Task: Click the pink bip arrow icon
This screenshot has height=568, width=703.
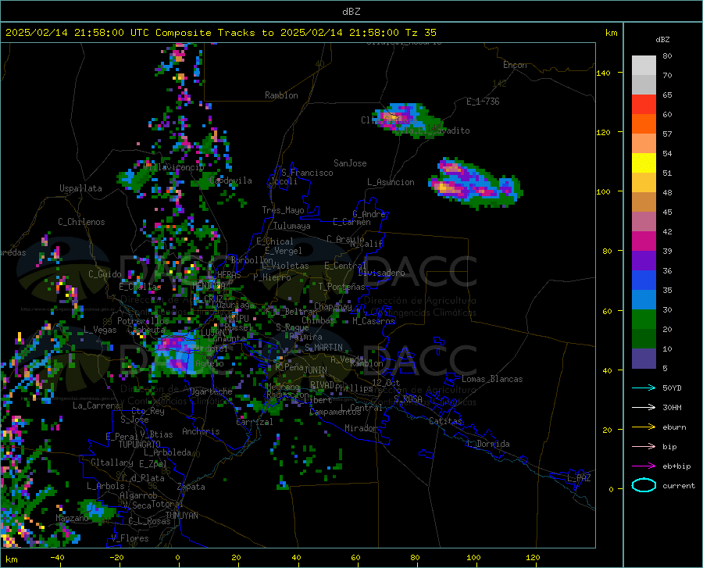Action: 644,447
